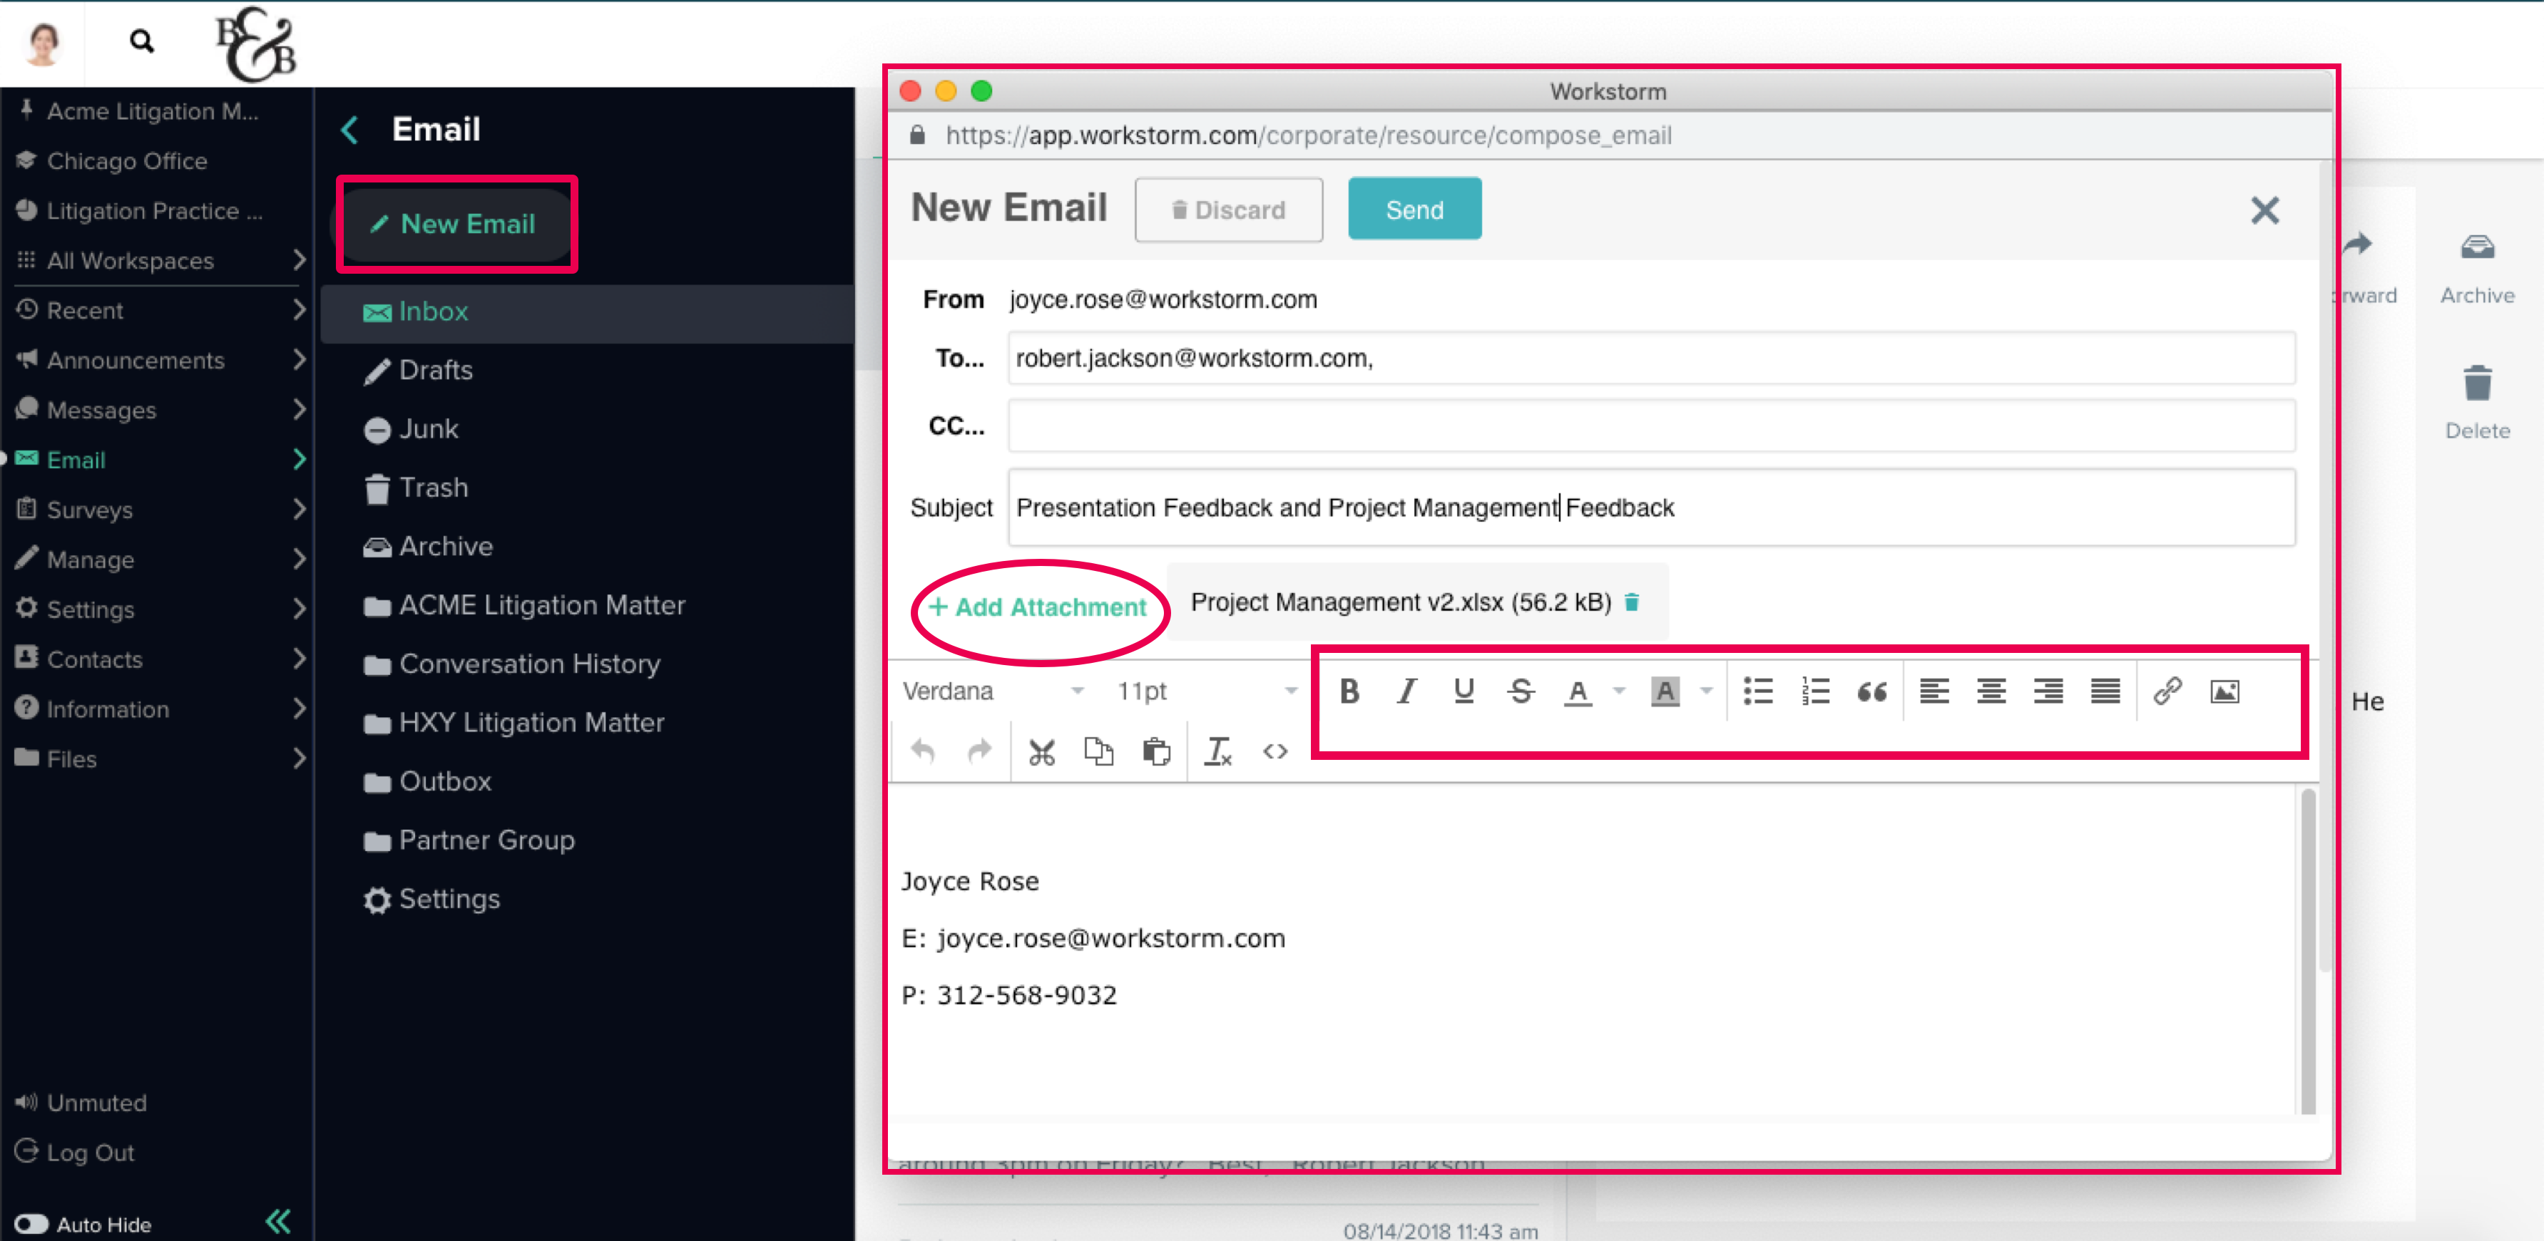Delete the message in background window
Image resolution: width=2544 pixels, height=1241 pixels.
(x=2477, y=403)
